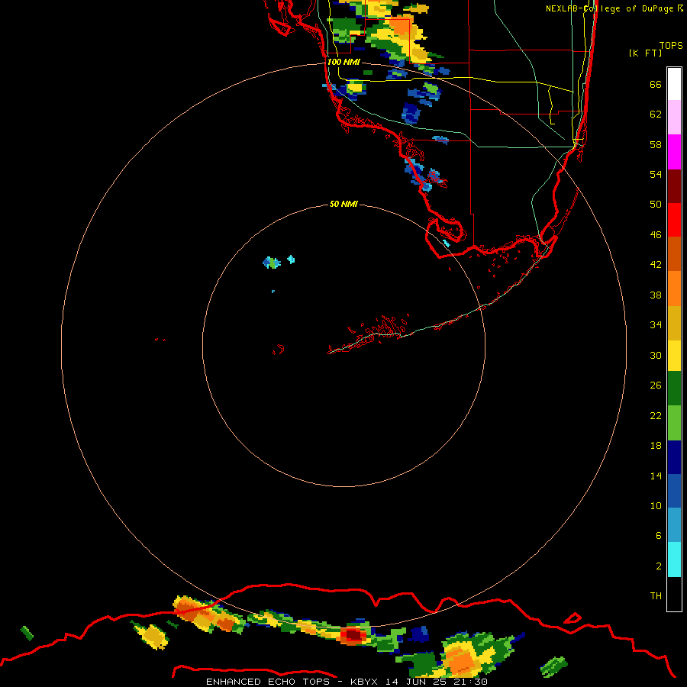Select the light pink legend swatch
Image resolution: width=687 pixels, height=687 pixels.
pos(674,117)
